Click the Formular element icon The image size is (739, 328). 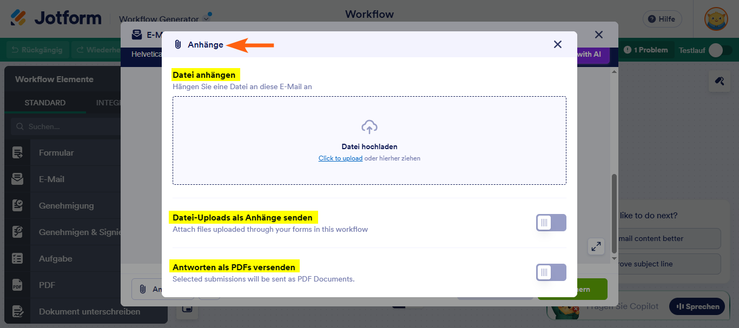17,152
